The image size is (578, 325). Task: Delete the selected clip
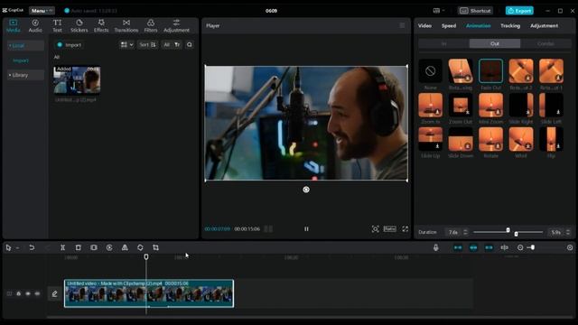pyautogui.click(x=79, y=247)
